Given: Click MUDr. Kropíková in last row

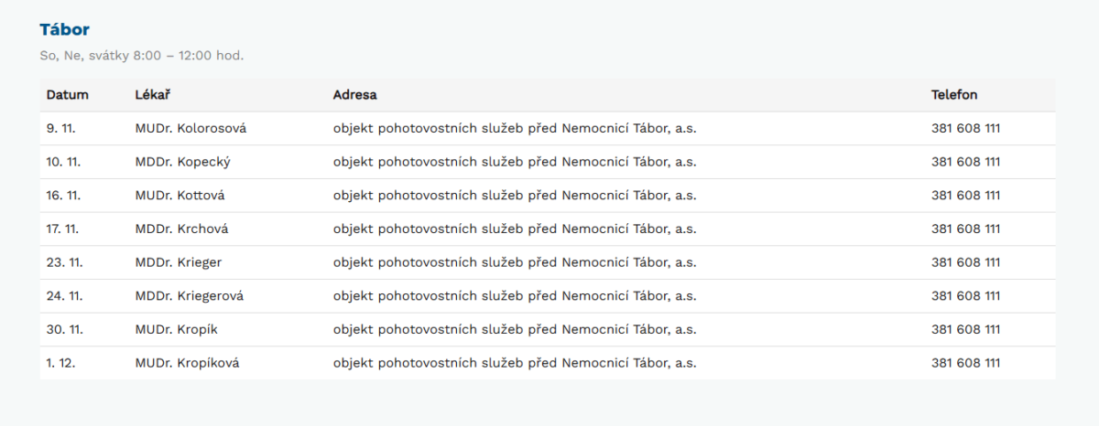Looking at the screenshot, I should click(x=187, y=363).
